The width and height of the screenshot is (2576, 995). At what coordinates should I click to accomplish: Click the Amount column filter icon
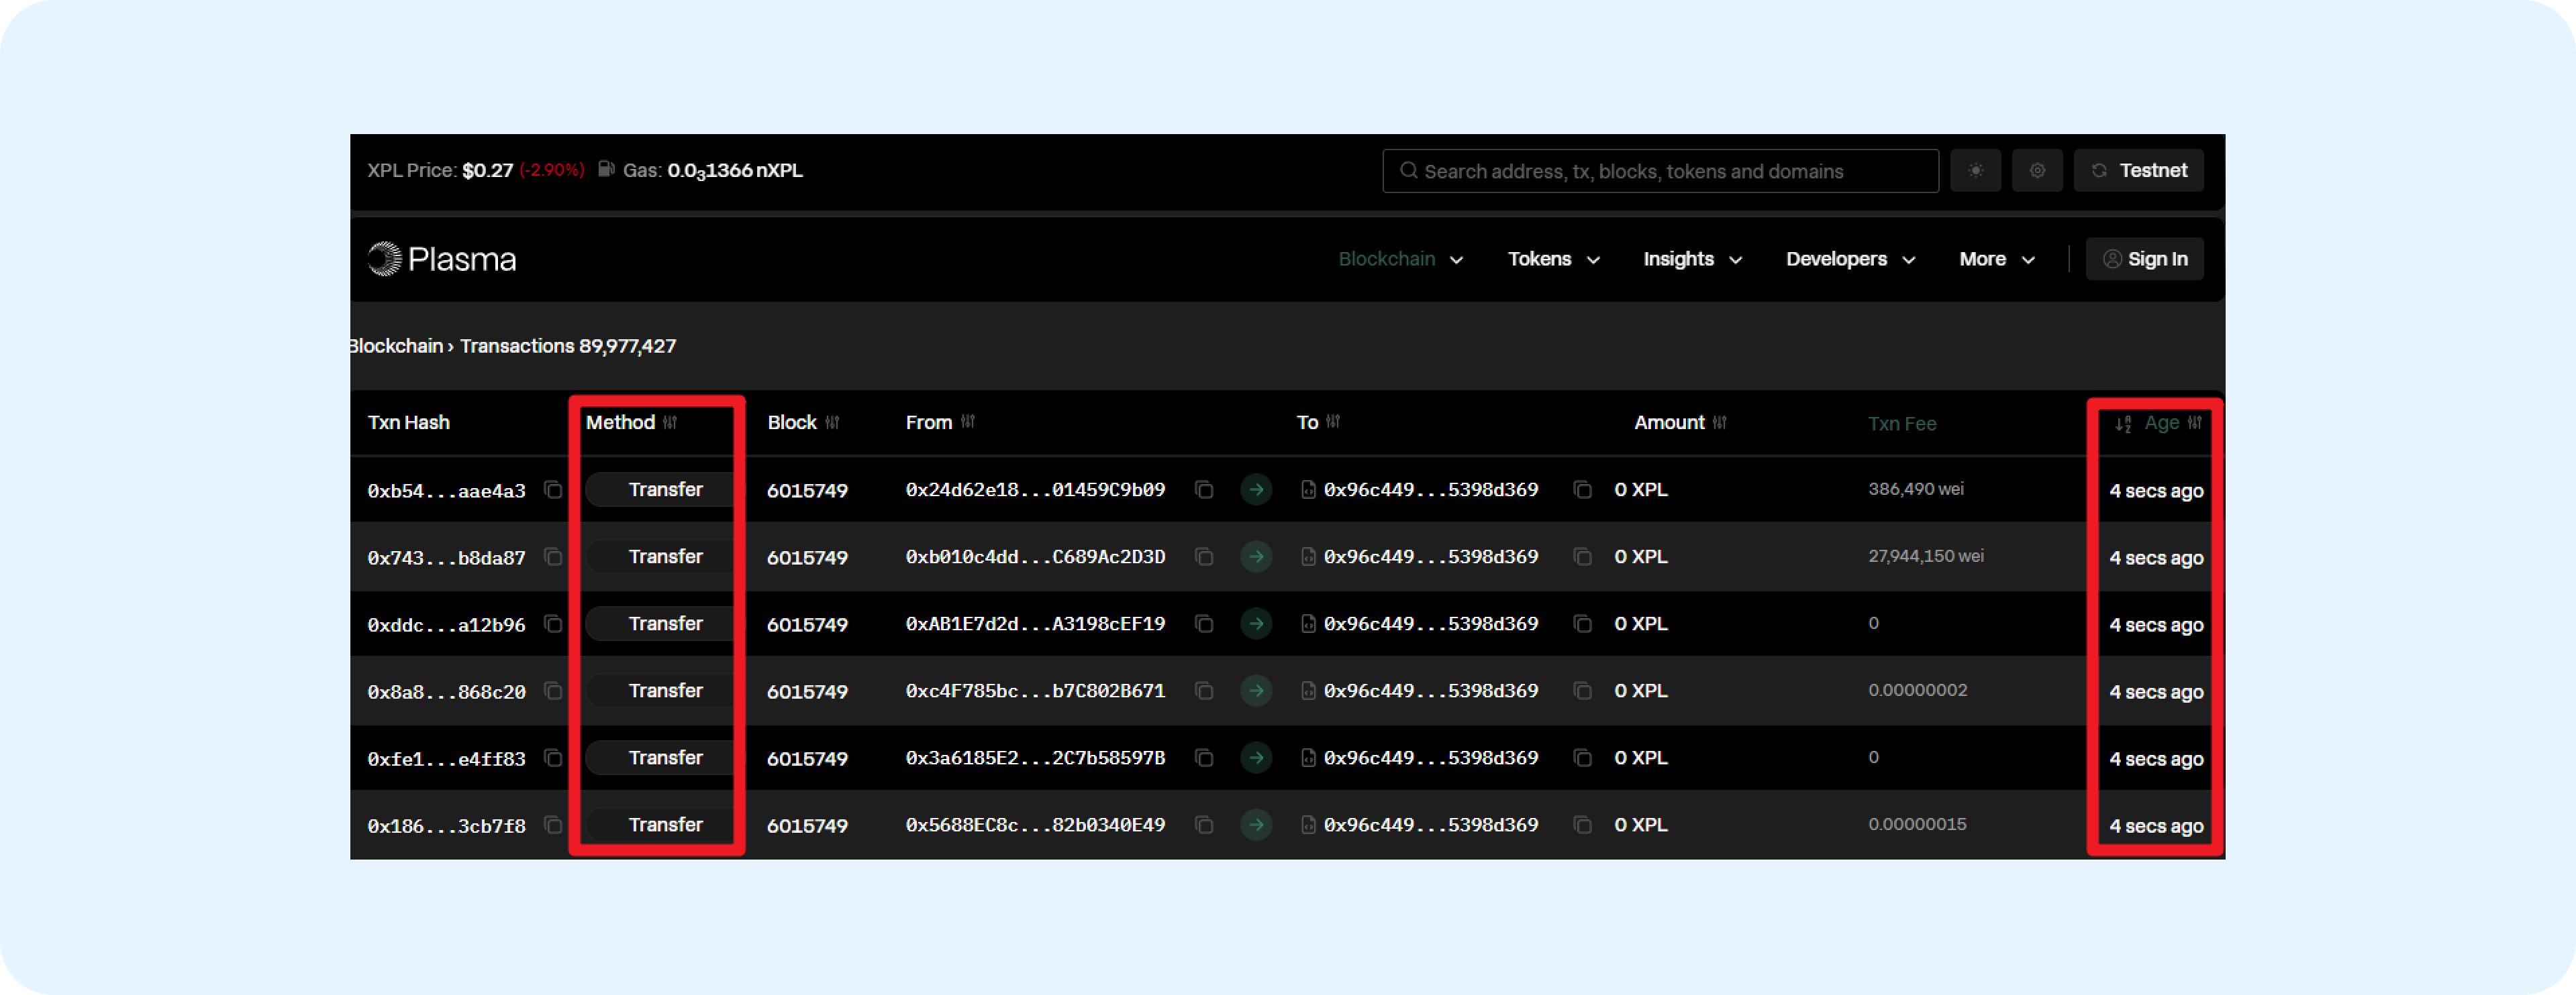click(1719, 422)
